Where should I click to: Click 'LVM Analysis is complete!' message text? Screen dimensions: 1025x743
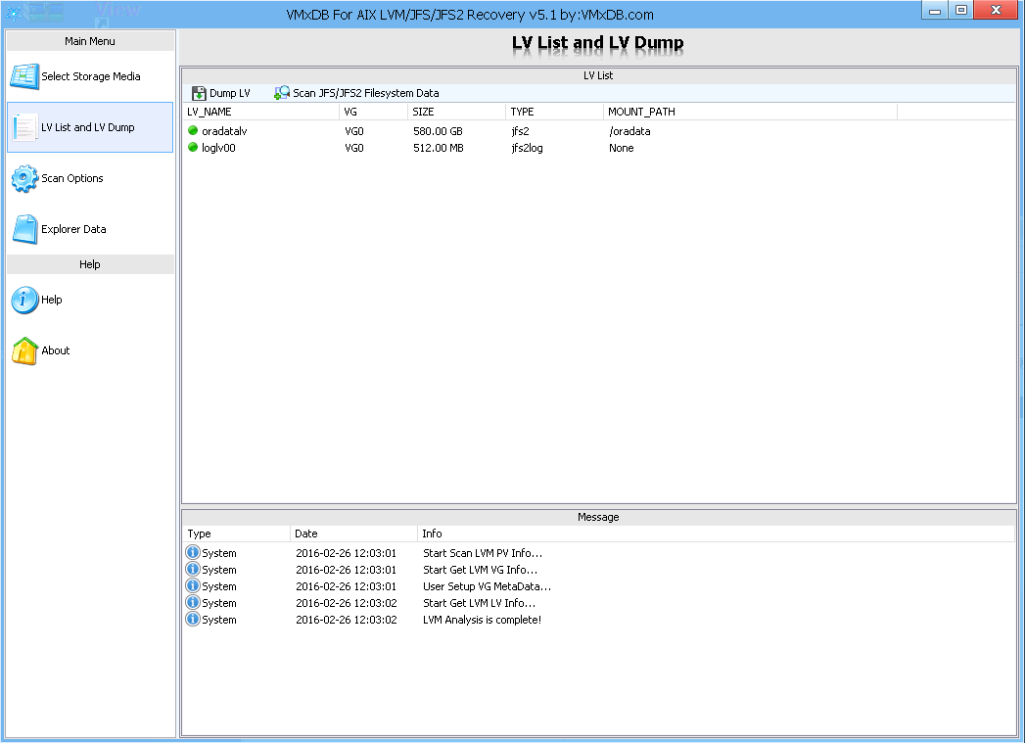[482, 621]
